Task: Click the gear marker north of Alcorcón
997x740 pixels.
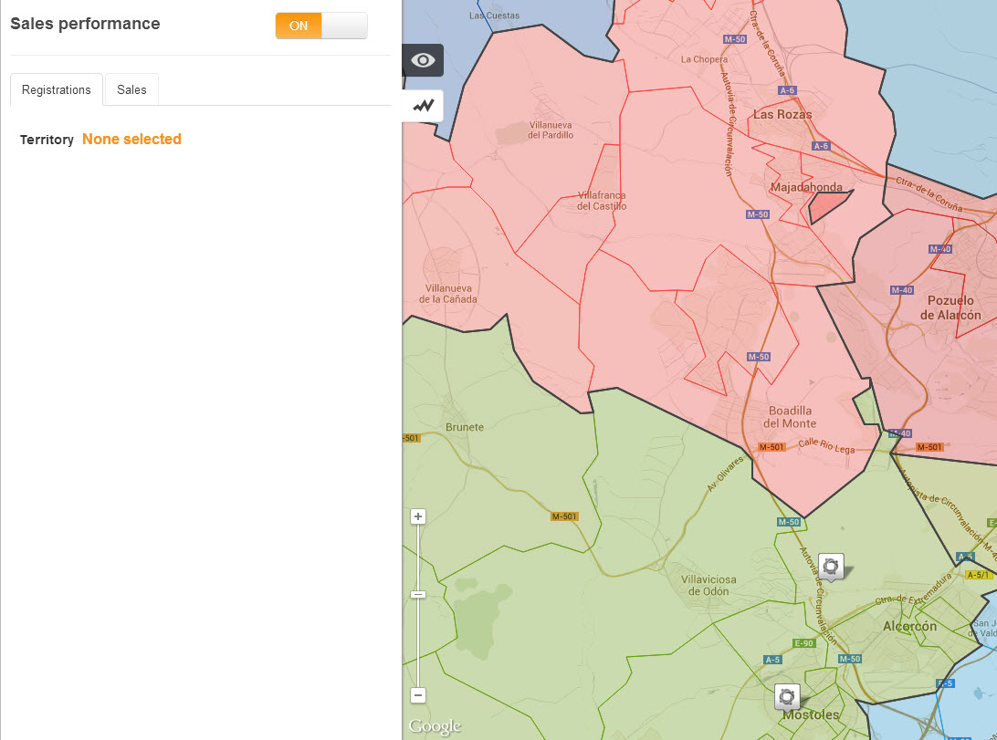Action: coord(831,567)
